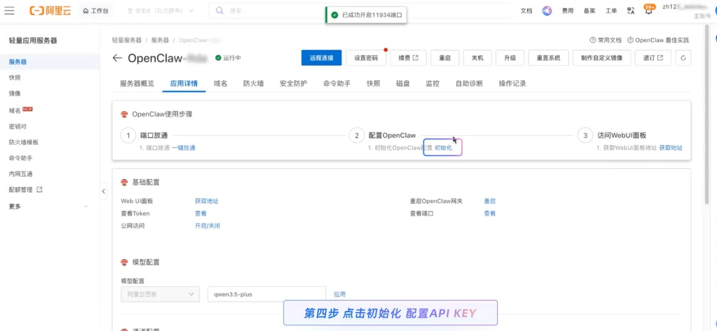
Task: Click 轻量服务器 breadcrumb link
Action: (126, 40)
